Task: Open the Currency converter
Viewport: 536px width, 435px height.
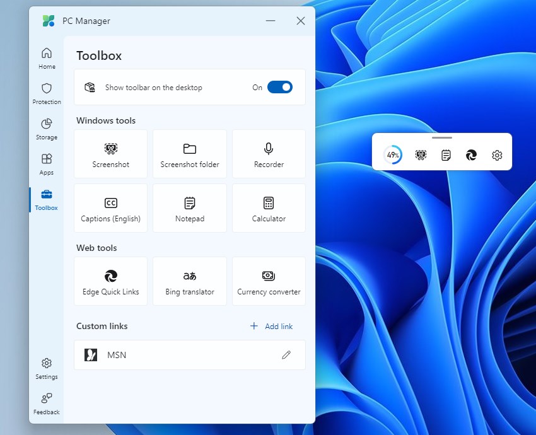Action: [x=269, y=281]
